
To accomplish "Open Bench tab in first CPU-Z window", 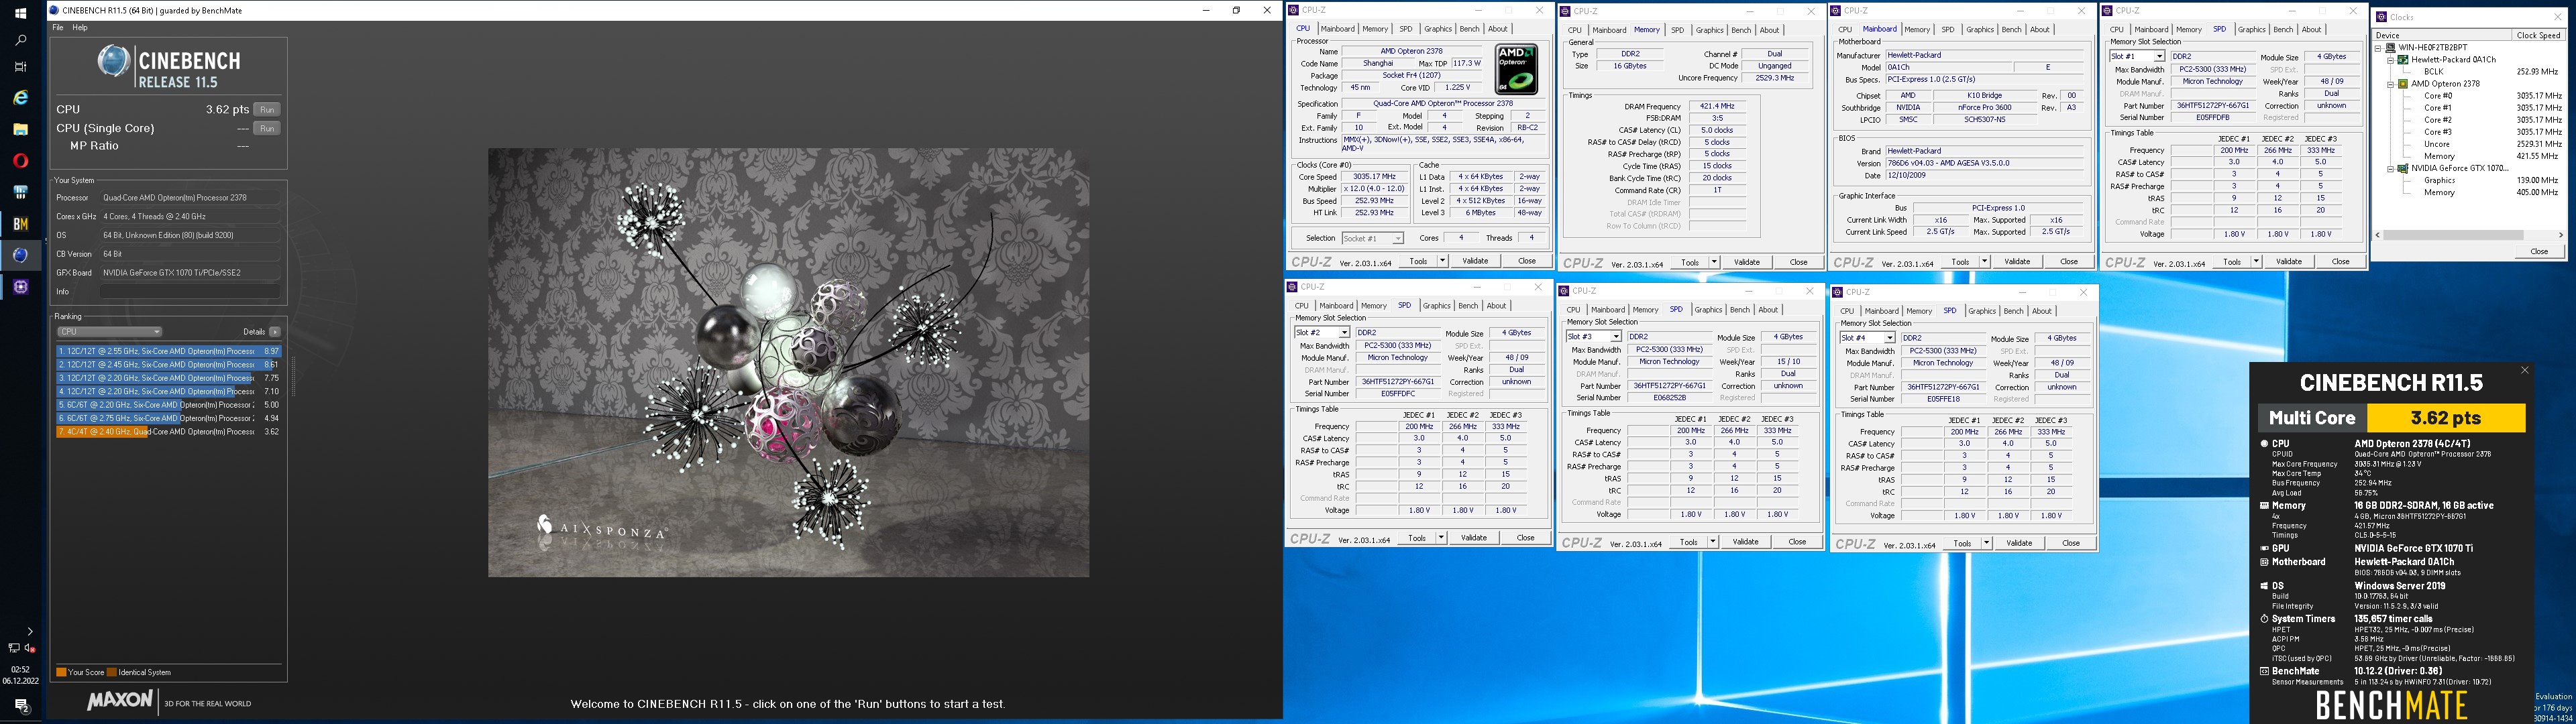I will (1469, 29).
